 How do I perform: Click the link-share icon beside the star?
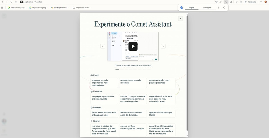(x=220, y=2)
